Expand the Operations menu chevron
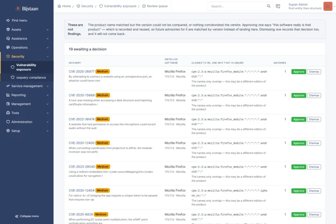The image size is (336, 224). (48, 48)
